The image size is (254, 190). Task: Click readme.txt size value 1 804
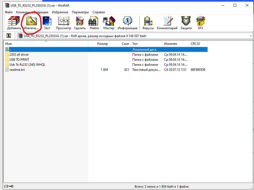point(104,70)
